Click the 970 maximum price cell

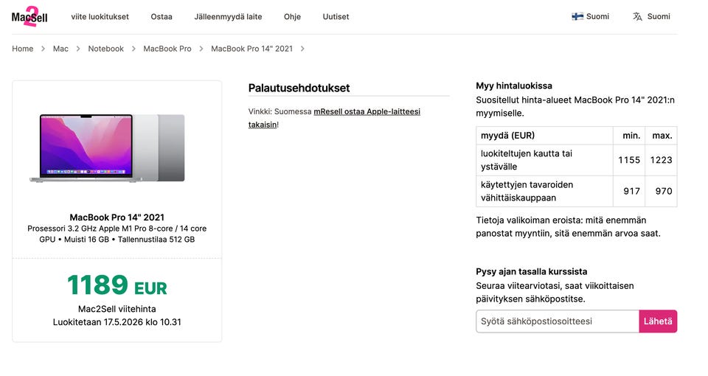661,192
